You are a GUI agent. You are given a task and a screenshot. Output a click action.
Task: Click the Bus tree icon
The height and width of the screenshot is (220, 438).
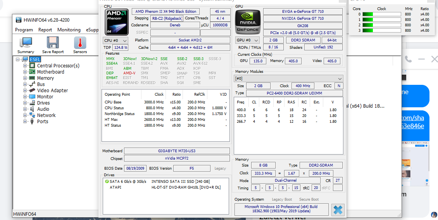click(33, 84)
